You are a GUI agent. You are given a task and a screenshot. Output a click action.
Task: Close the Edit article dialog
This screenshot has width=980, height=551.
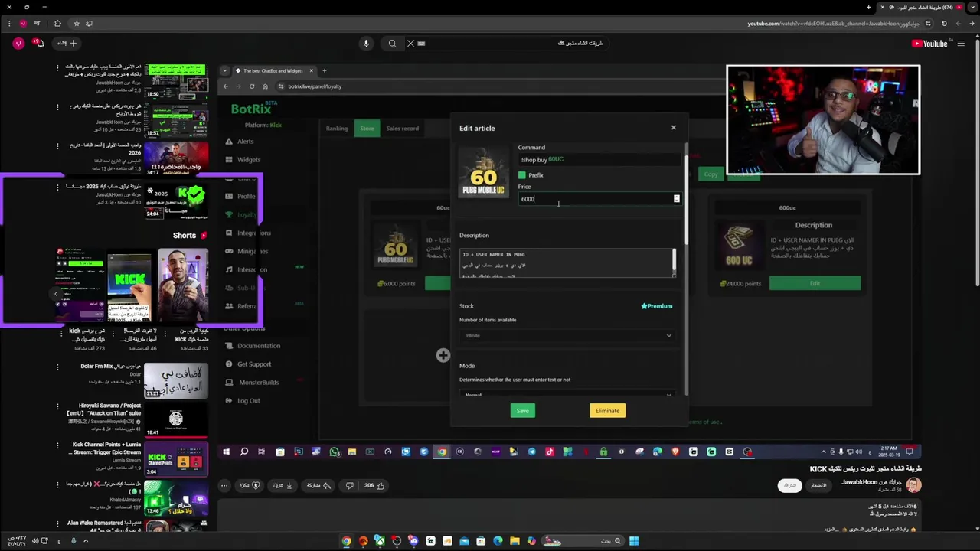click(674, 128)
